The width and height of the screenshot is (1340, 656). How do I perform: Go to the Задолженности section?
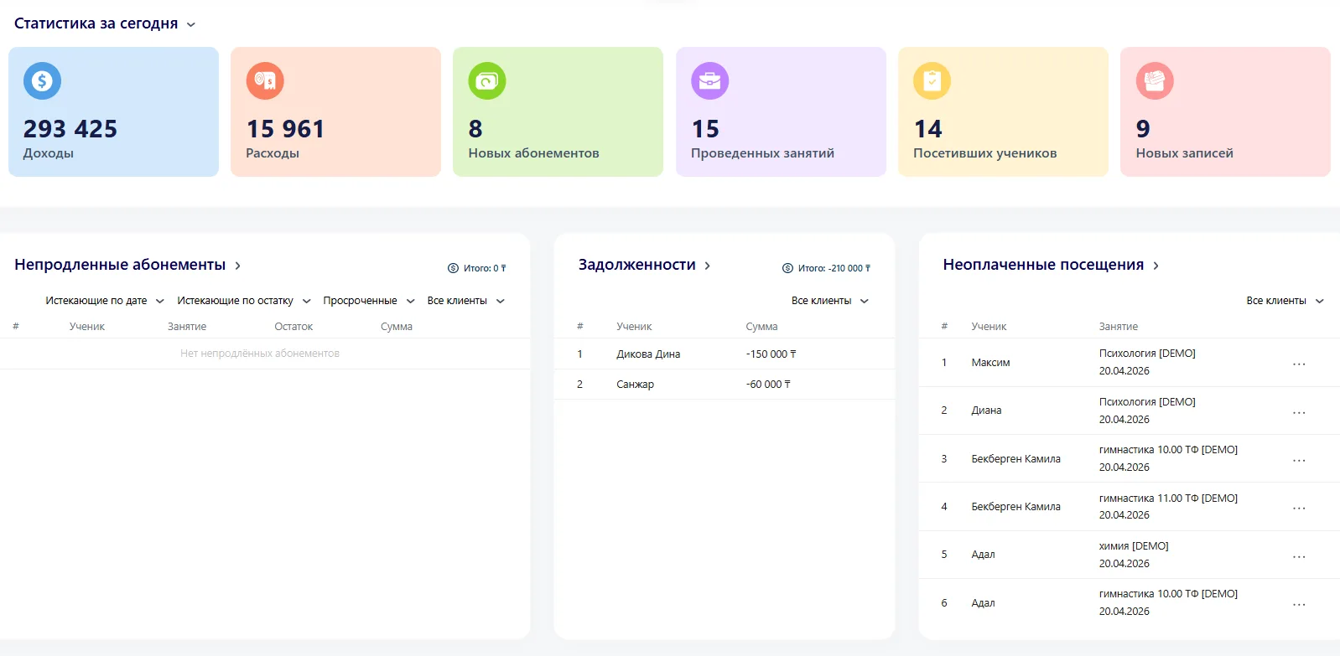coord(644,266)
